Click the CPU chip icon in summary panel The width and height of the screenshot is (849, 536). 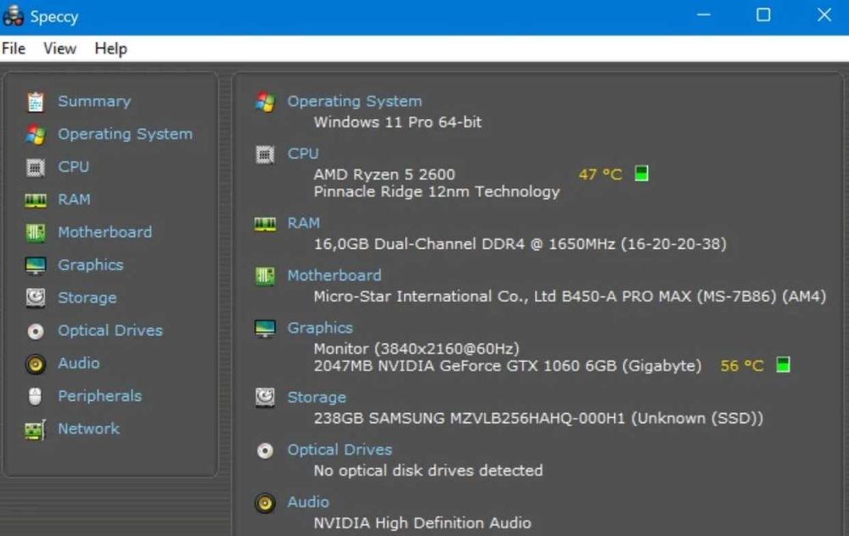pos(265,155)
